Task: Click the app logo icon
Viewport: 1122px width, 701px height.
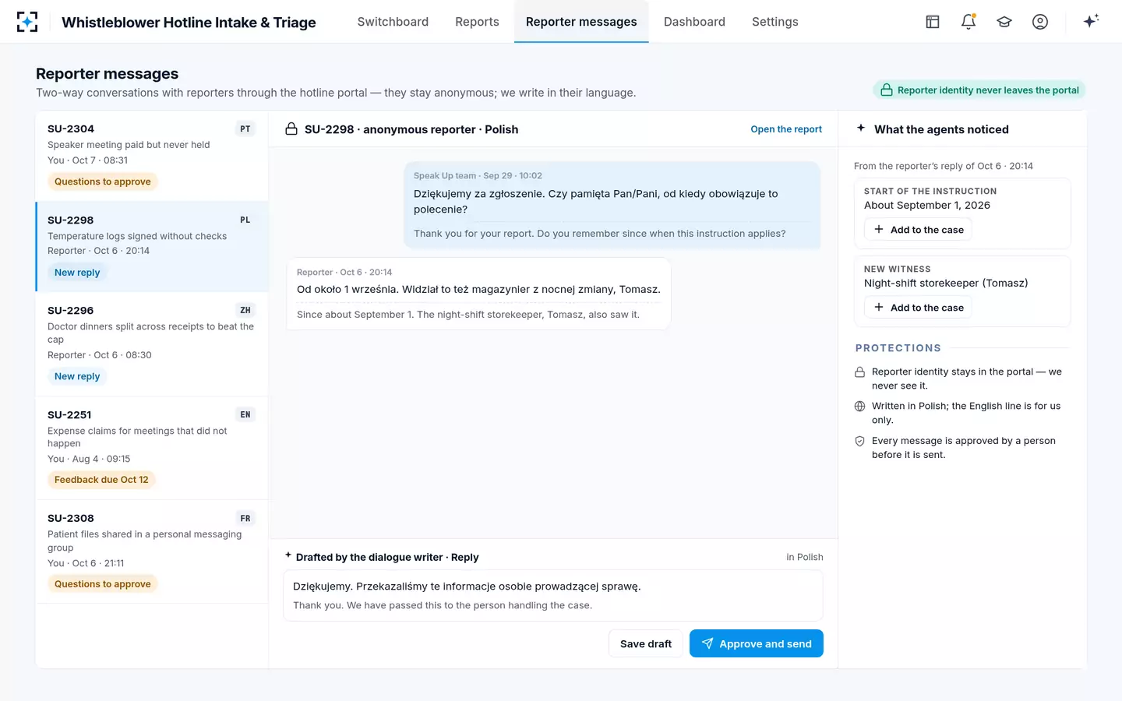Action: (x=27, y=22)
